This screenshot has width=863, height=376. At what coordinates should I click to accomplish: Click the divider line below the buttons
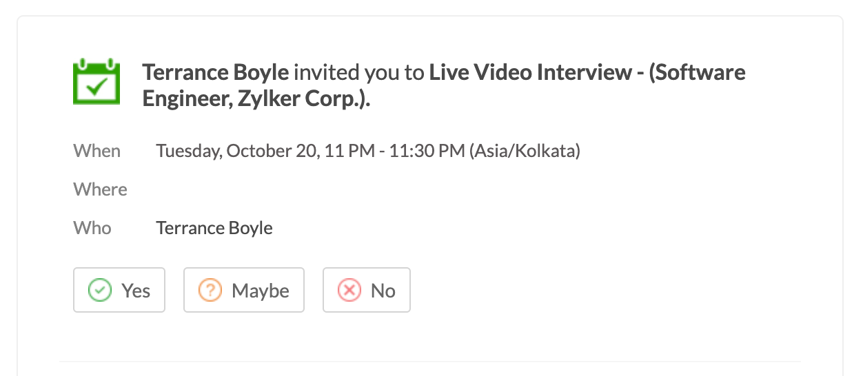430,361
